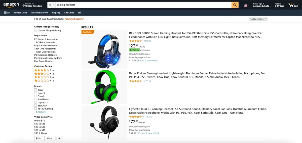302x143 pixels.
Task: Go to Gift Cards menu item
Action: [x=69, y=13]
